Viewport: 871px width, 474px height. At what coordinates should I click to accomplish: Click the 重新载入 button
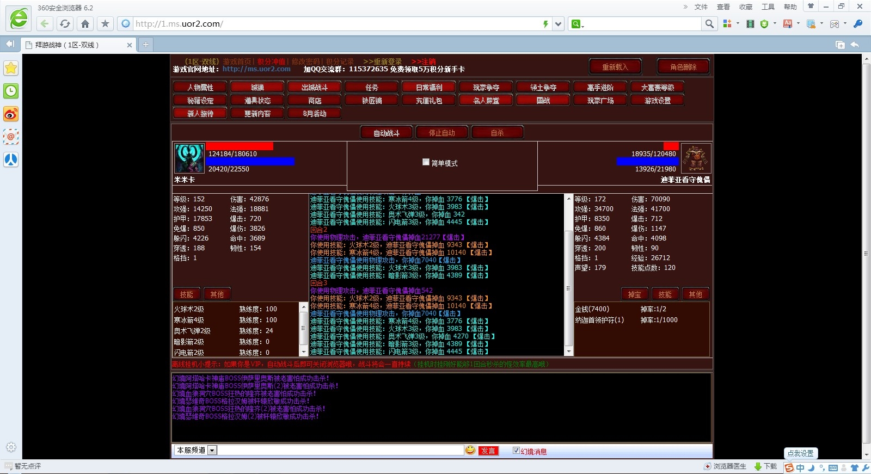pyautogui.click(x=615, y=67)
